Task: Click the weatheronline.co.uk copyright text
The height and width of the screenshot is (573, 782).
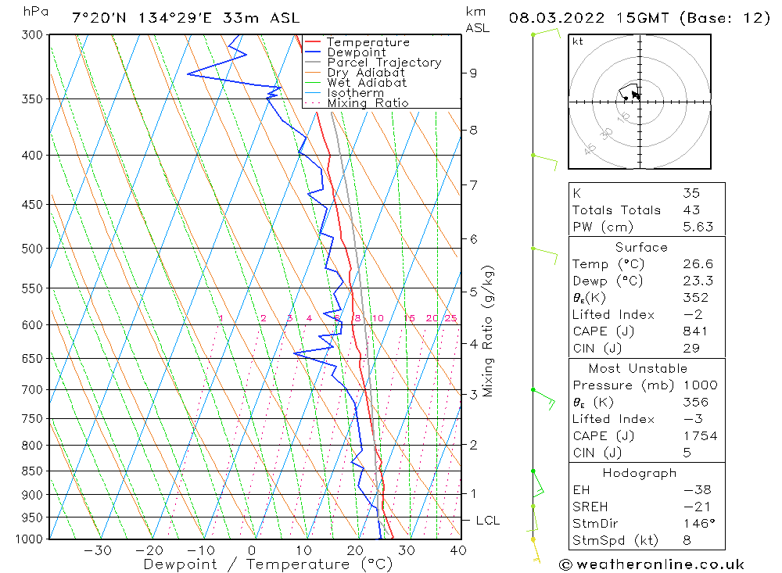Action: [651, 564]
